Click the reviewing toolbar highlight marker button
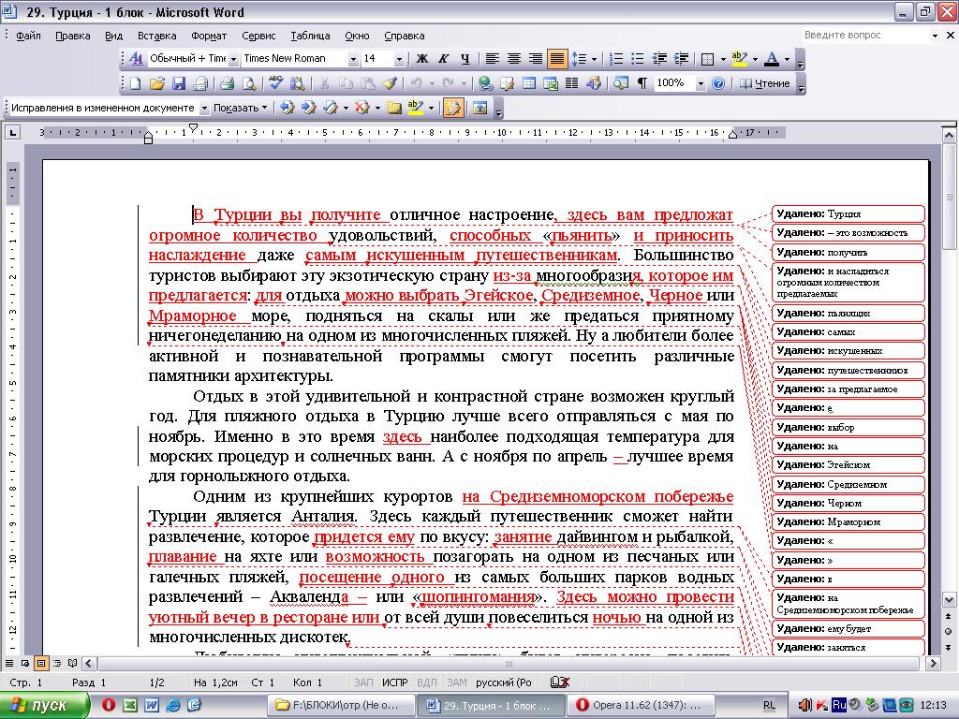 (x=415, y=108)
